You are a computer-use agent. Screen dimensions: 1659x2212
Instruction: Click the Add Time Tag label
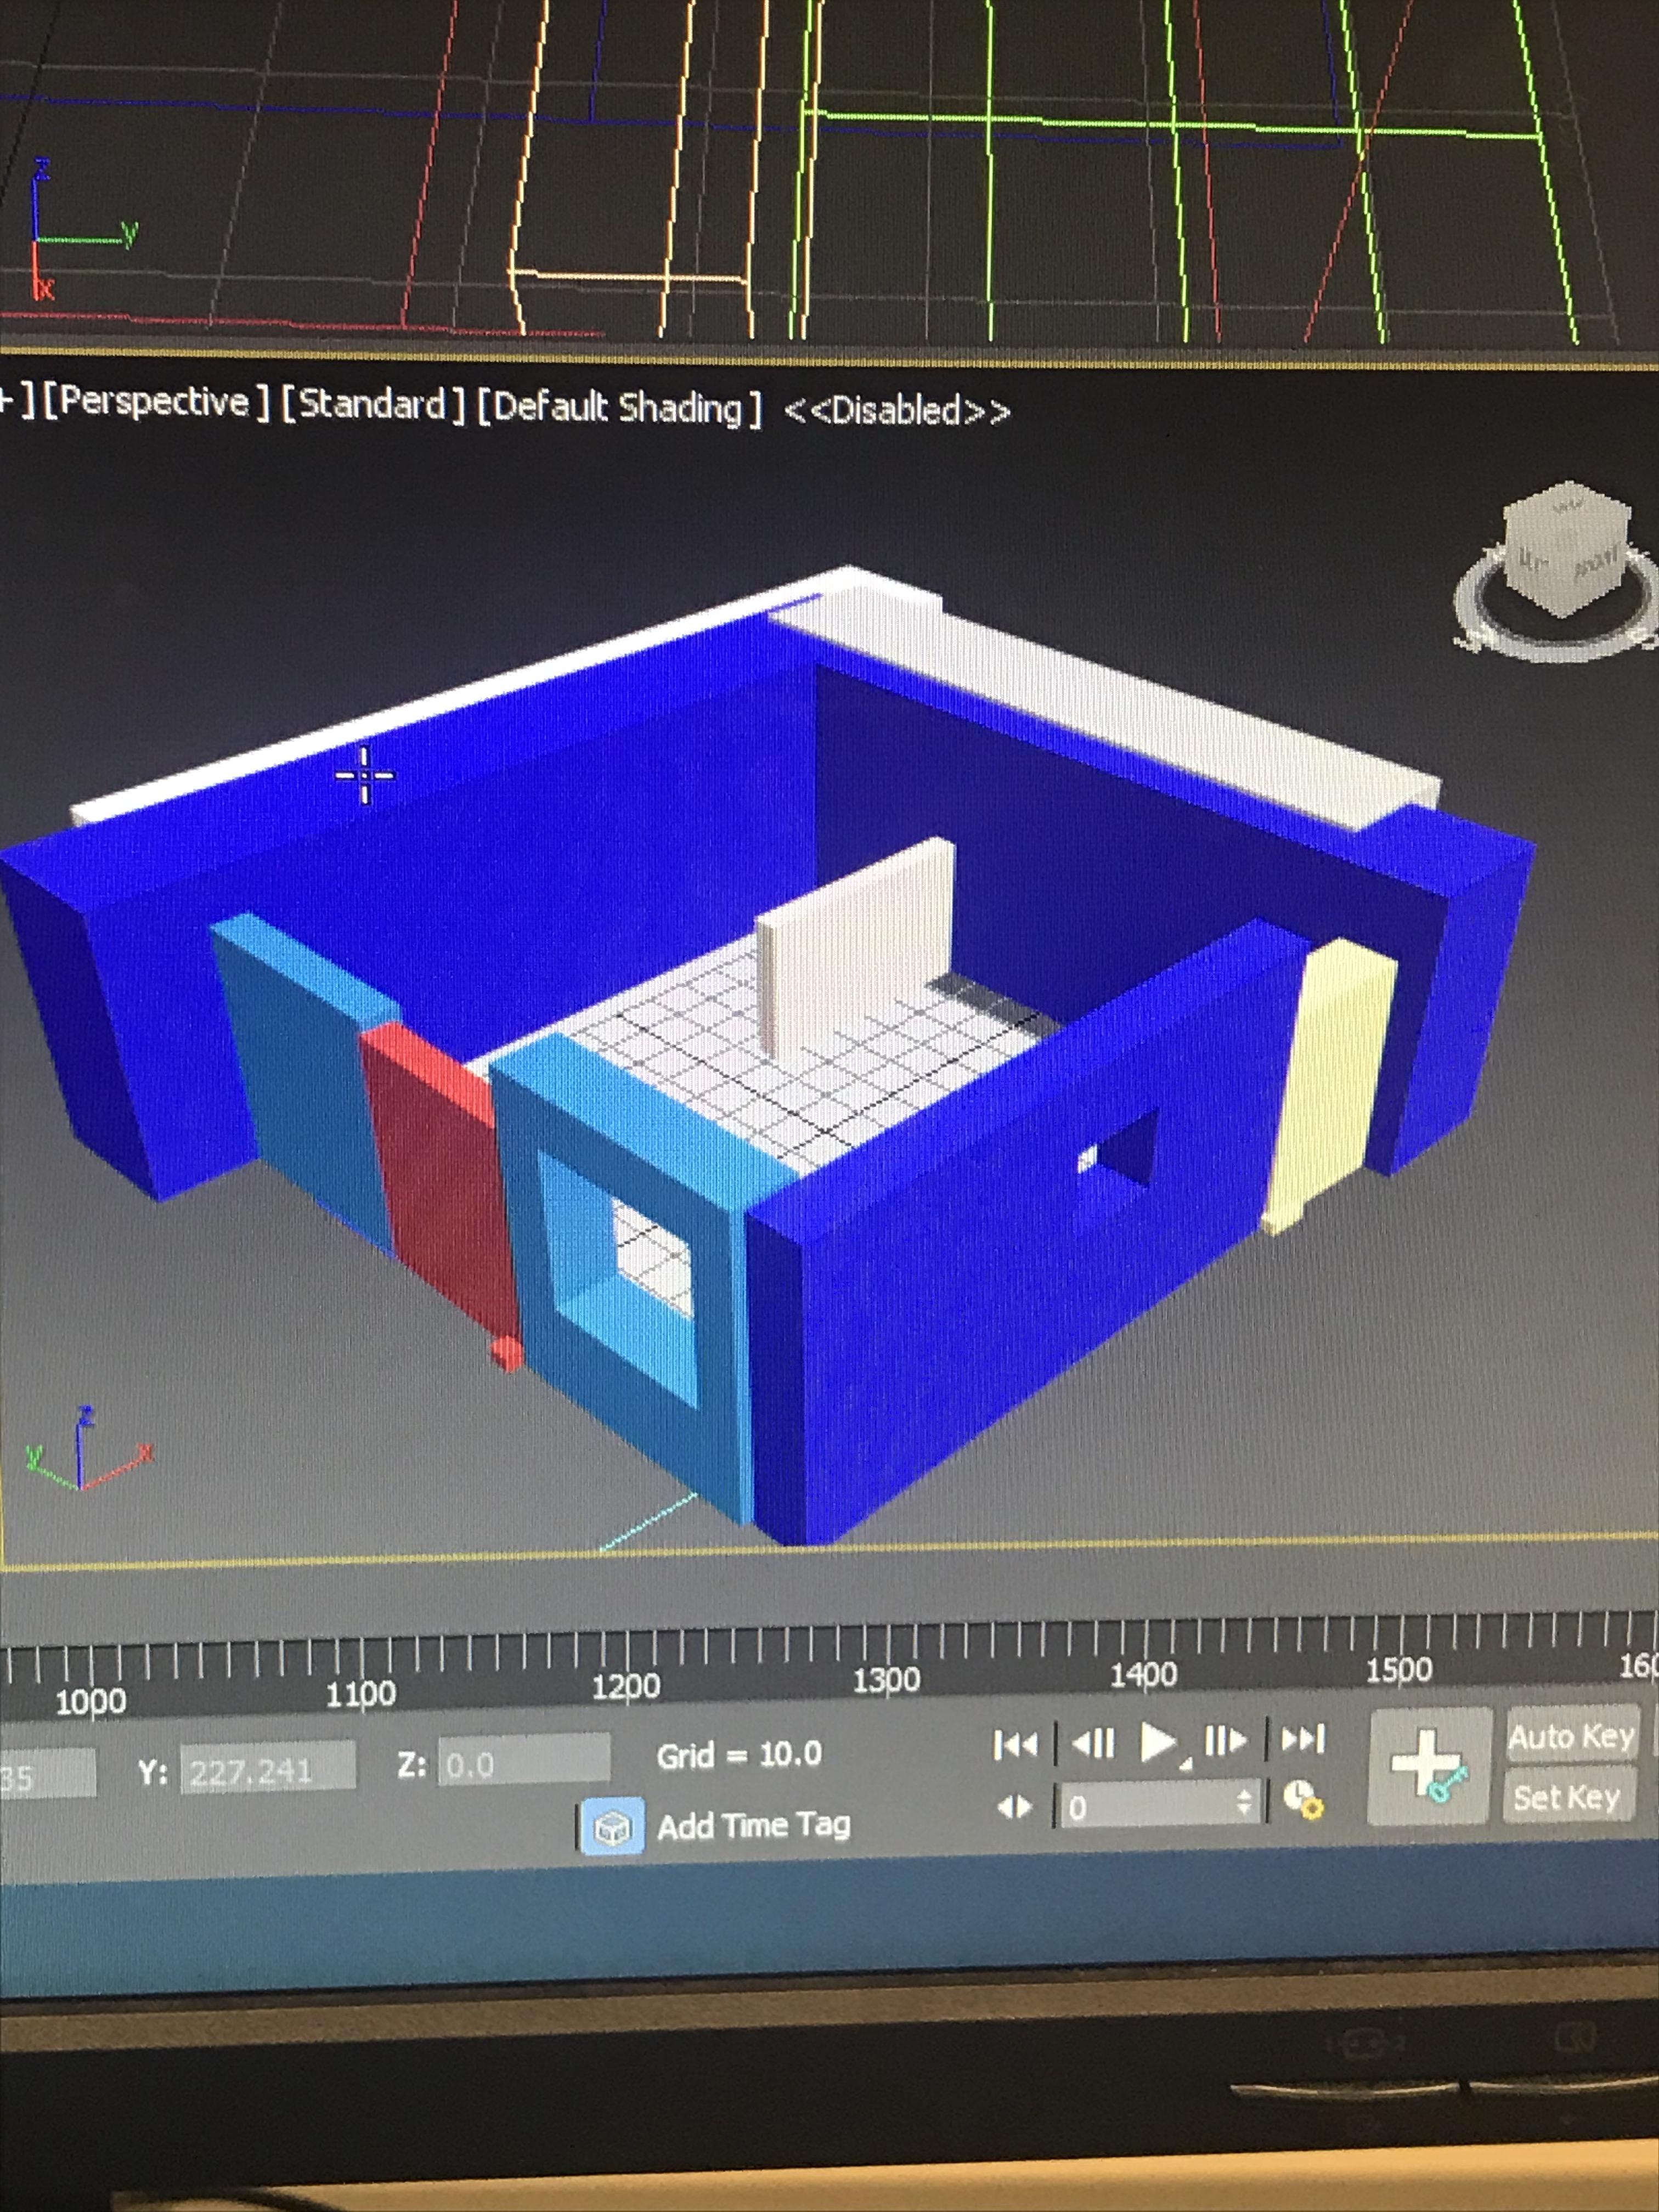coord(754,1826)
